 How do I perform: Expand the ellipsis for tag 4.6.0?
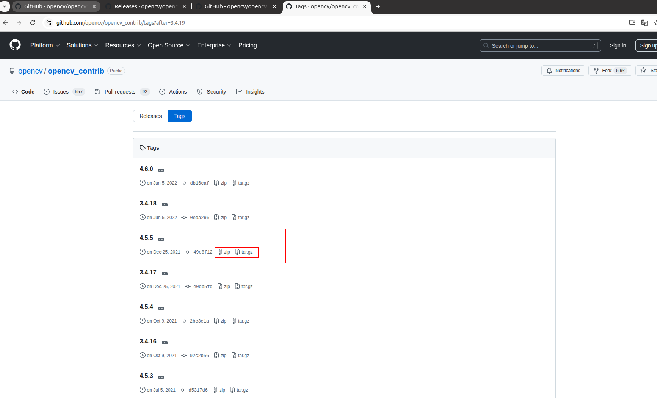pos(161,170)
